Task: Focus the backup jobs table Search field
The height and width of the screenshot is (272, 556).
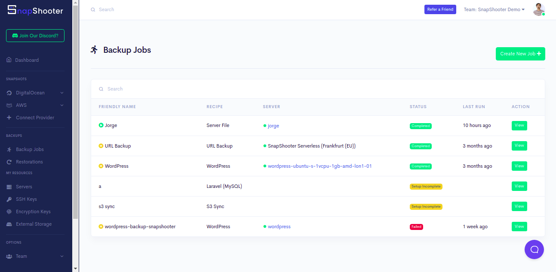Action: coord(318,89)
